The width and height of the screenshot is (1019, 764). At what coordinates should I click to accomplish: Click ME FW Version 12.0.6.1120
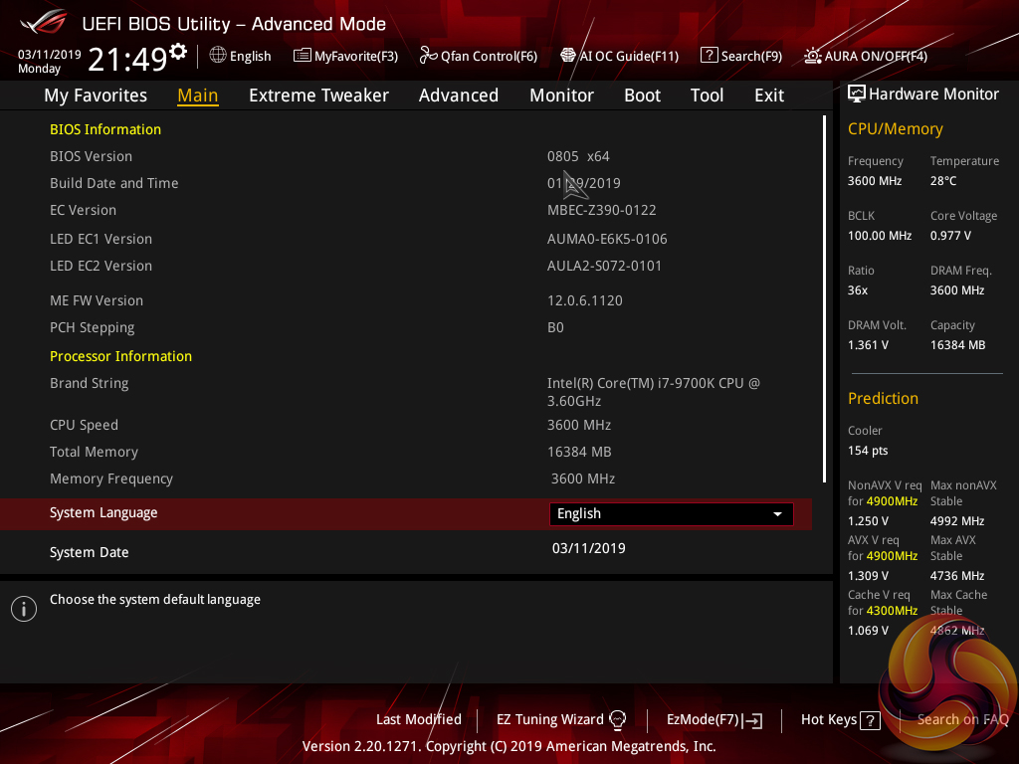(585, 300)
